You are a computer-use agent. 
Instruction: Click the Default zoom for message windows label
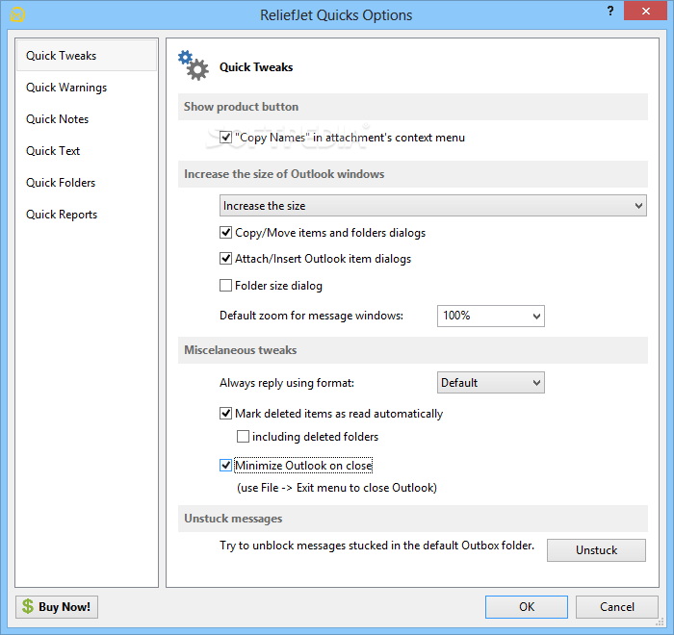coord(312,316)
